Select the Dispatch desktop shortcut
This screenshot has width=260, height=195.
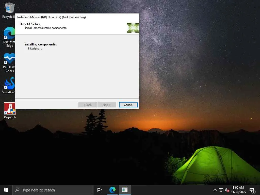click(10, 111)
